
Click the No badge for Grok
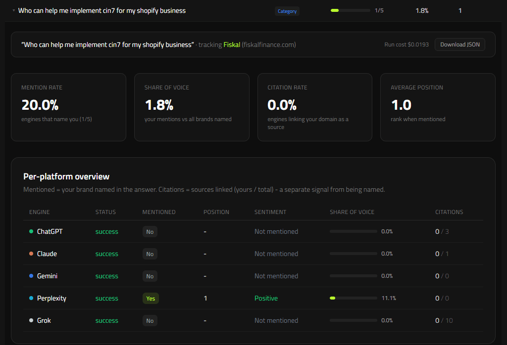point(150,321)
